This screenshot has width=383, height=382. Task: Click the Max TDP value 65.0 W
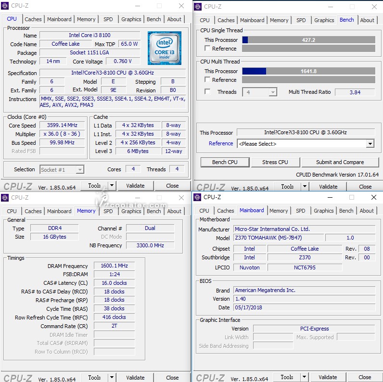pyautogui.click(x=129, y=44)
